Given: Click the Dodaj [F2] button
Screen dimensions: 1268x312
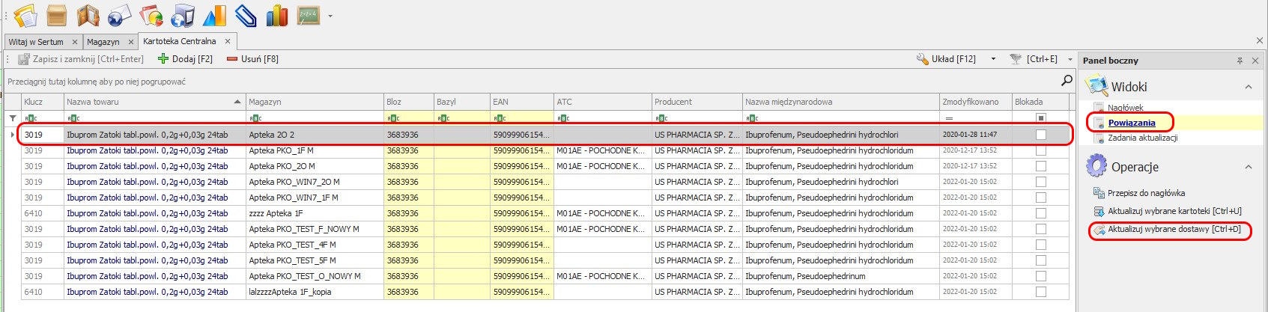Looking at the screenshot, I should 185,59.
